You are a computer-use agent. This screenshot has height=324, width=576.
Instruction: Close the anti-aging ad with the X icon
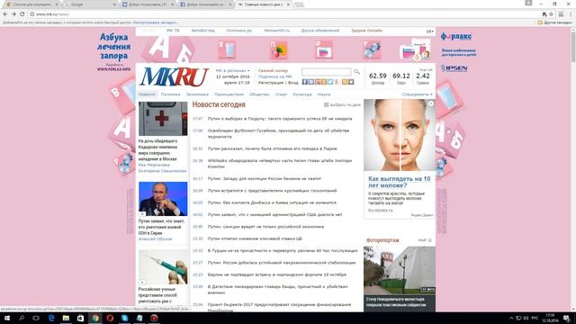[x=431, y=103]
